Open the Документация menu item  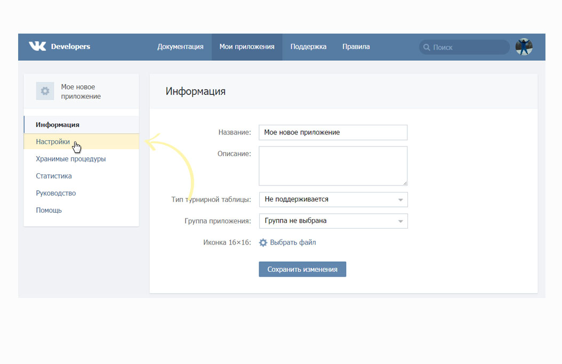click(x=180, y=47)
